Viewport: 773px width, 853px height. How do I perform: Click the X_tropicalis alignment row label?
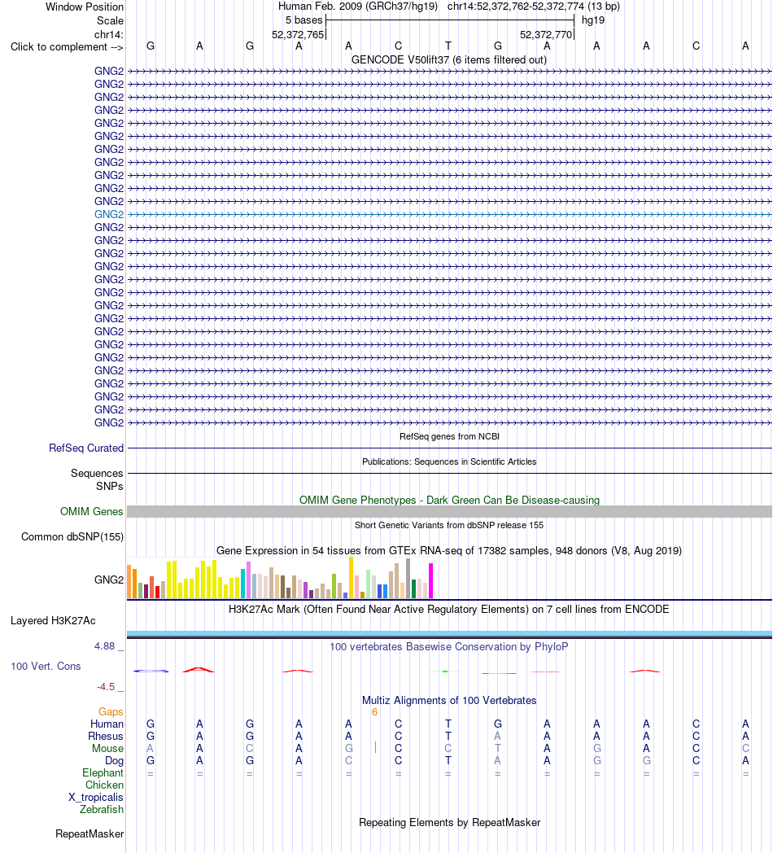(96, 798)
